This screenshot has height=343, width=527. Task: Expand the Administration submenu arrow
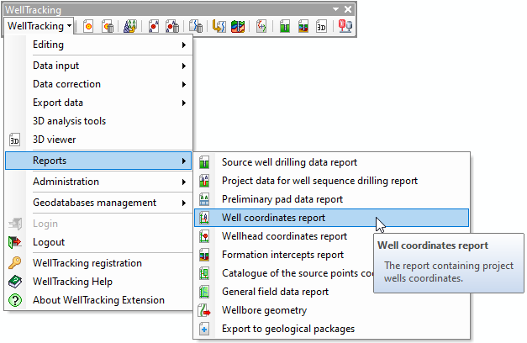click(184, 182)
